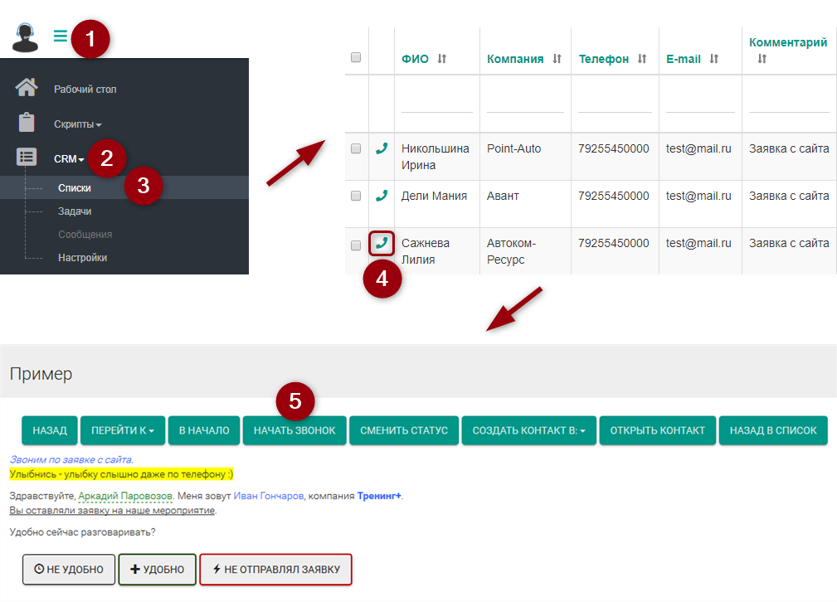Viewport: 837px width, 602px height.
Task: Expand the CRM menu dropdown
Action: tap(70, 158)
